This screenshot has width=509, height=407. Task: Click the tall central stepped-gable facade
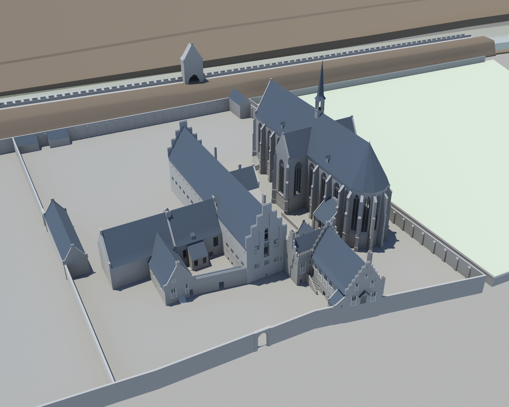(x=266, y=242)
